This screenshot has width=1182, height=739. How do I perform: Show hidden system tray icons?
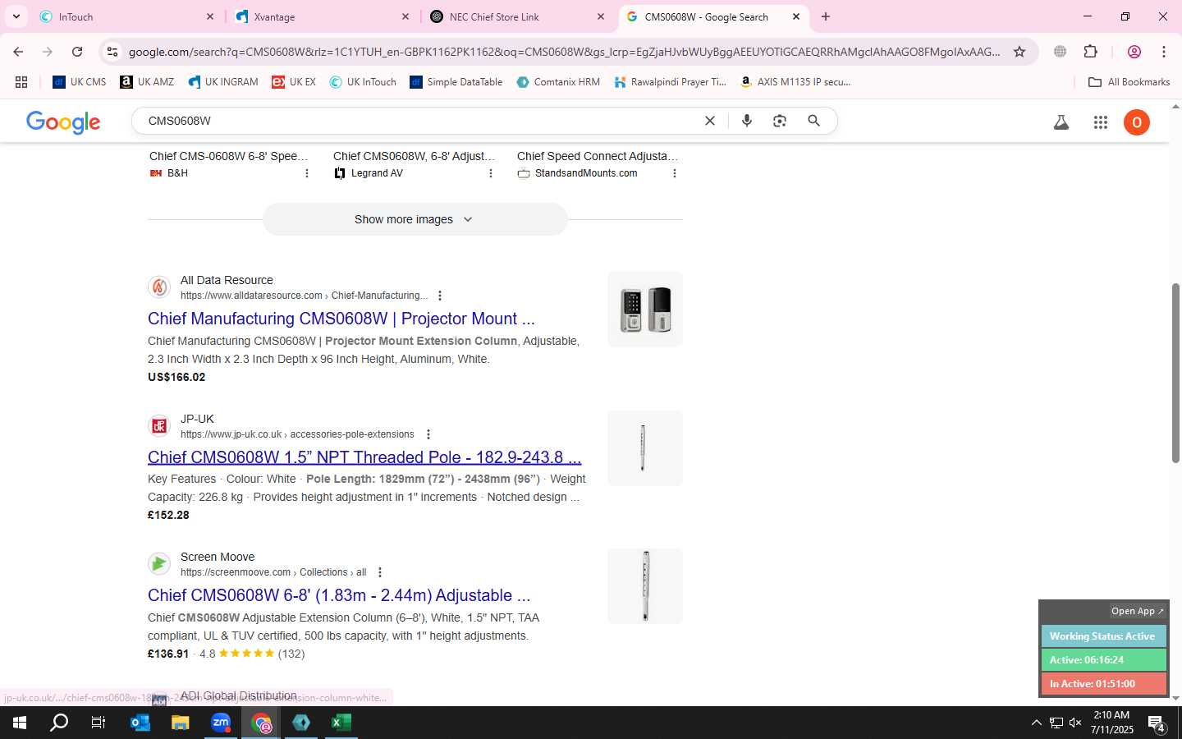1036,723
